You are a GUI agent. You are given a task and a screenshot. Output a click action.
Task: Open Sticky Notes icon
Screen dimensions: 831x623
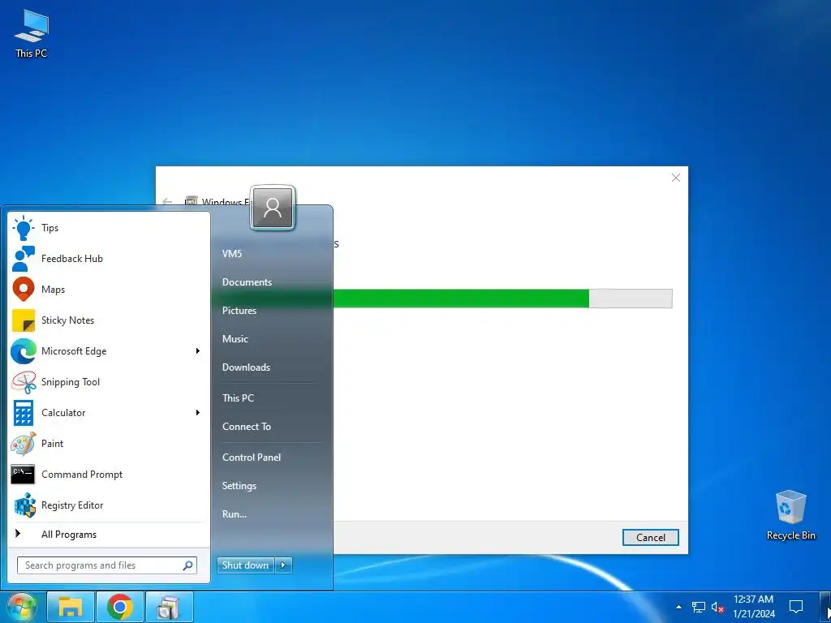(24, 320)
